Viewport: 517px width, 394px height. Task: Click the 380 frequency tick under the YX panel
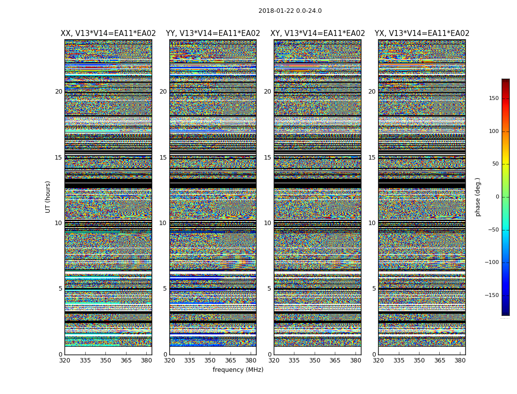[x=460, y=361]
